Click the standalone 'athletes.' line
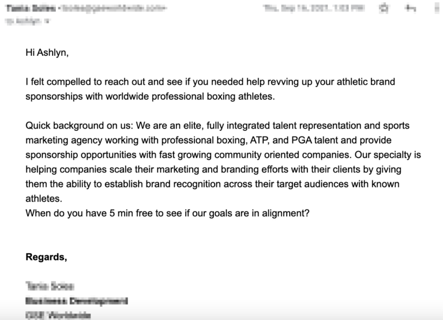 pyautogui.click(x=44, y=198)
